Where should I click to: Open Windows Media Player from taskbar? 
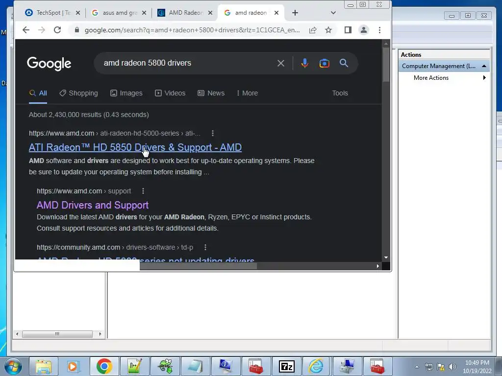[74, 366]
